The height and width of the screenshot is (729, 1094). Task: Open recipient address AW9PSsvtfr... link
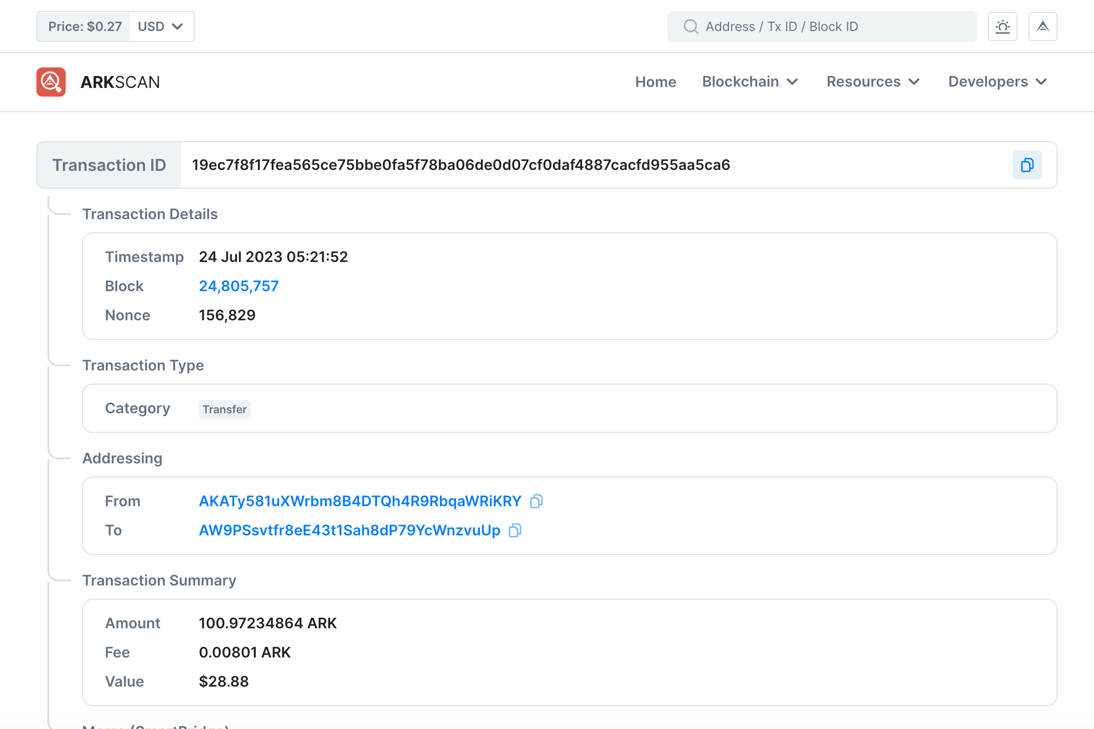[349, 530]
